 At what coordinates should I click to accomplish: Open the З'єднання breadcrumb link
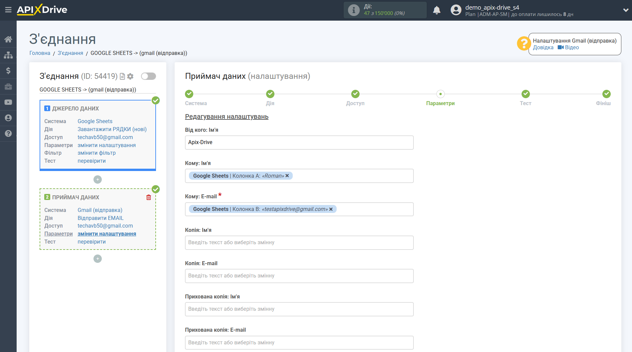(x=71, y=53)
